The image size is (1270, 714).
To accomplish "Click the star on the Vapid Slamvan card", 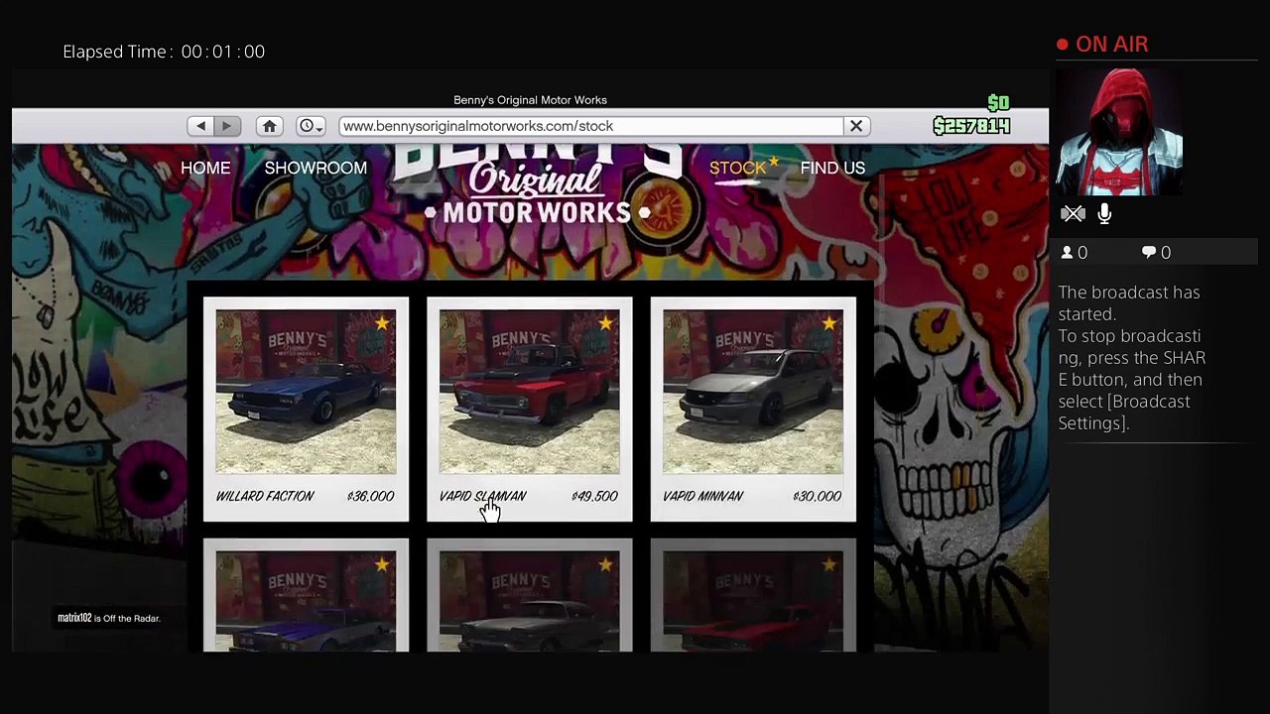I will point(605,323).
